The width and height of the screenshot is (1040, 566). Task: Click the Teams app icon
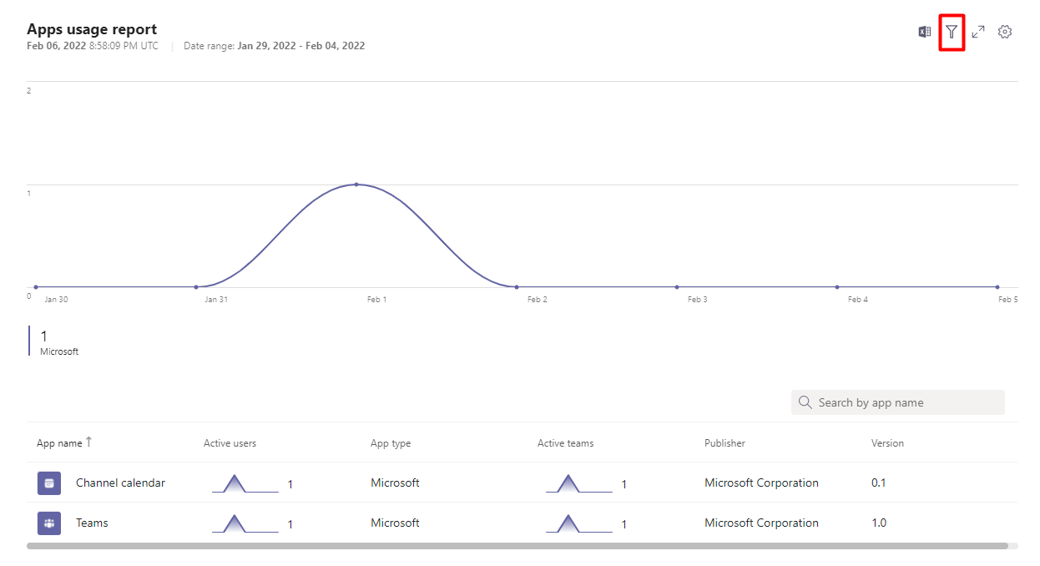(x=49, y=523)
